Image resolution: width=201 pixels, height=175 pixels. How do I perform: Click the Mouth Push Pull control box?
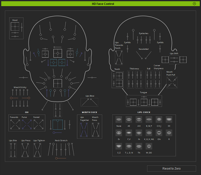tap(172, 82)
